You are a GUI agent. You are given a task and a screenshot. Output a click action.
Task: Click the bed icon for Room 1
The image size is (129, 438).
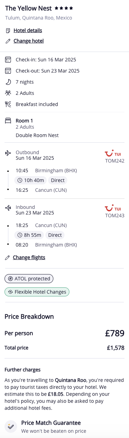(x=8, y=121)
